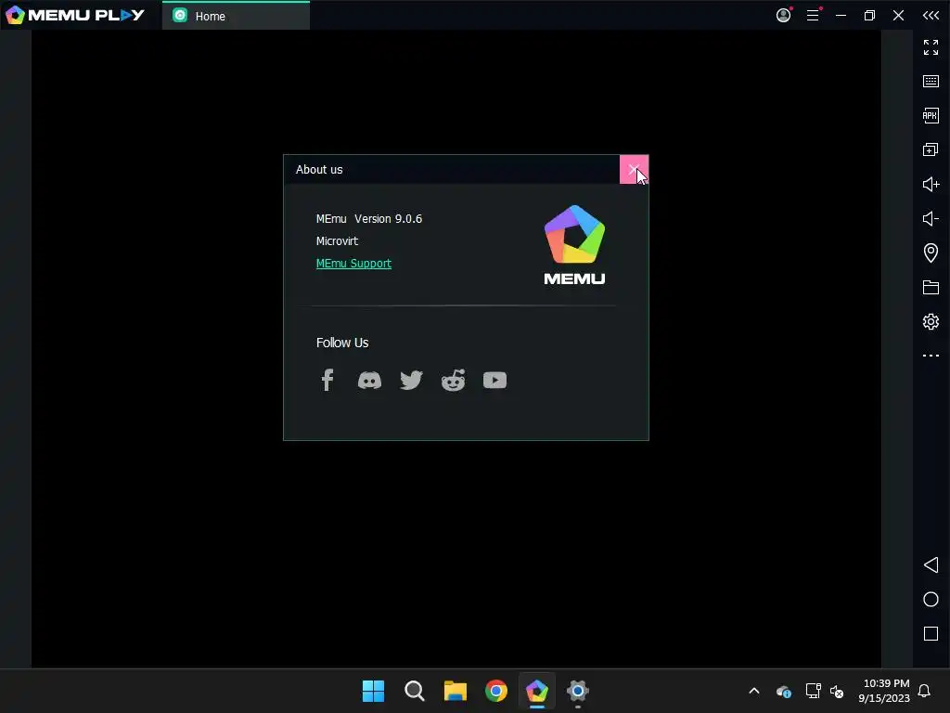Viewport: 950px width, 713px height.
Task: Click the OneDrive cloud tray icon
Action: click(784, 691)
